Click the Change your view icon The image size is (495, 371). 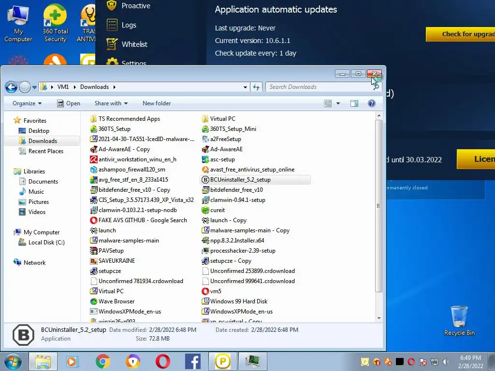[328, 103]
